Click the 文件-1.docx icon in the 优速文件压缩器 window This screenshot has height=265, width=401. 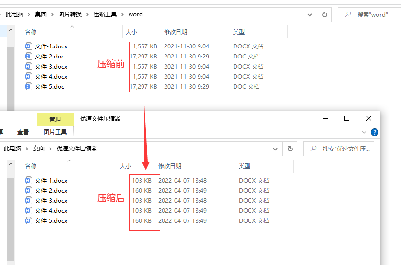point(28,180)
